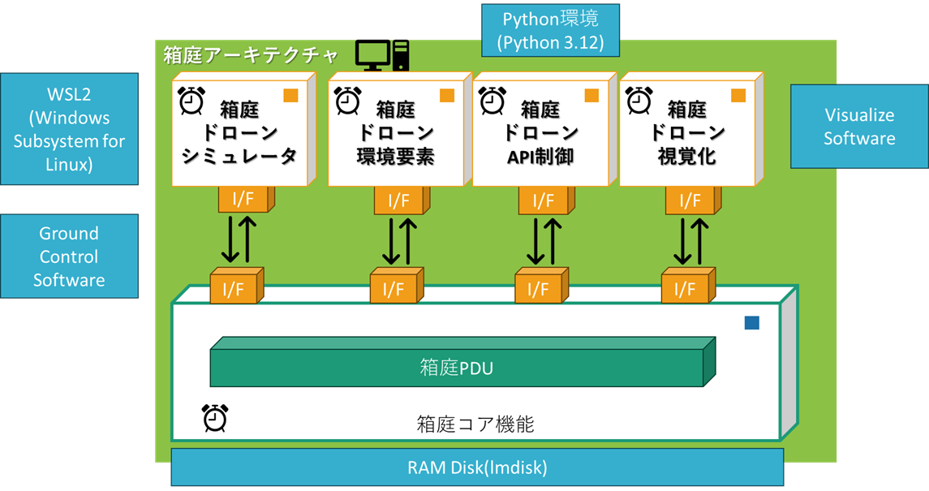Click the 箱庭ドローンAPI制御 label
929x491 pixels.
[x=540, y=132]
